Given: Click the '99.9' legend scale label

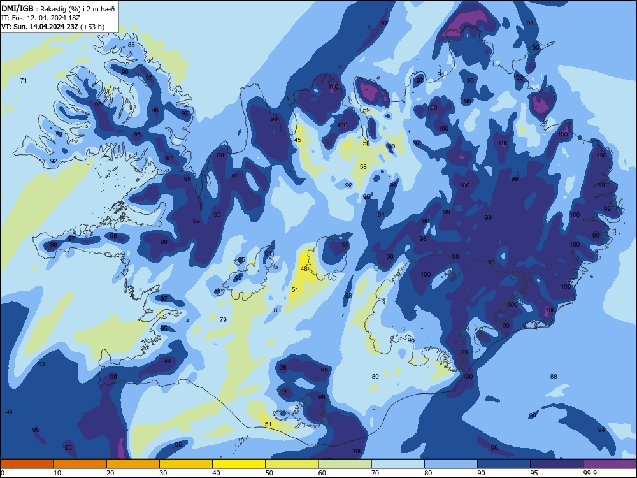Looking at the screenshot, I should click(x=589, y=473).
